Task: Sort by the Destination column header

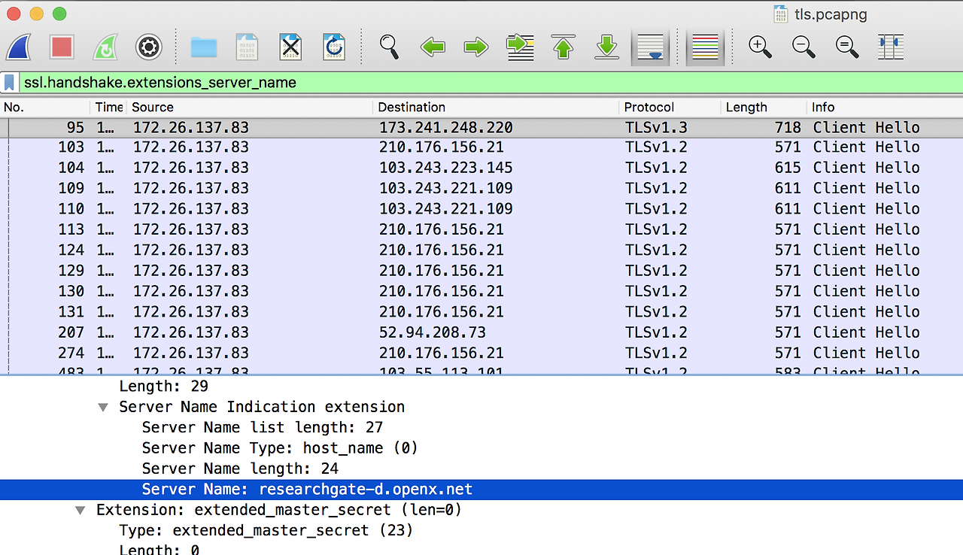Action: coord(496,108)
